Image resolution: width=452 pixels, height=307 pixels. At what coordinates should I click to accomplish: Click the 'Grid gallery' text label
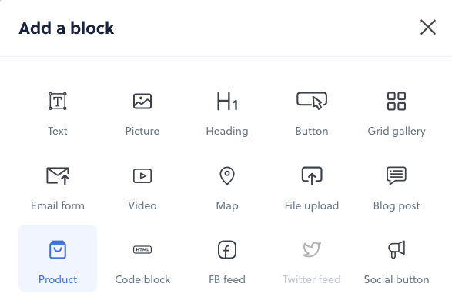[397, 132]
